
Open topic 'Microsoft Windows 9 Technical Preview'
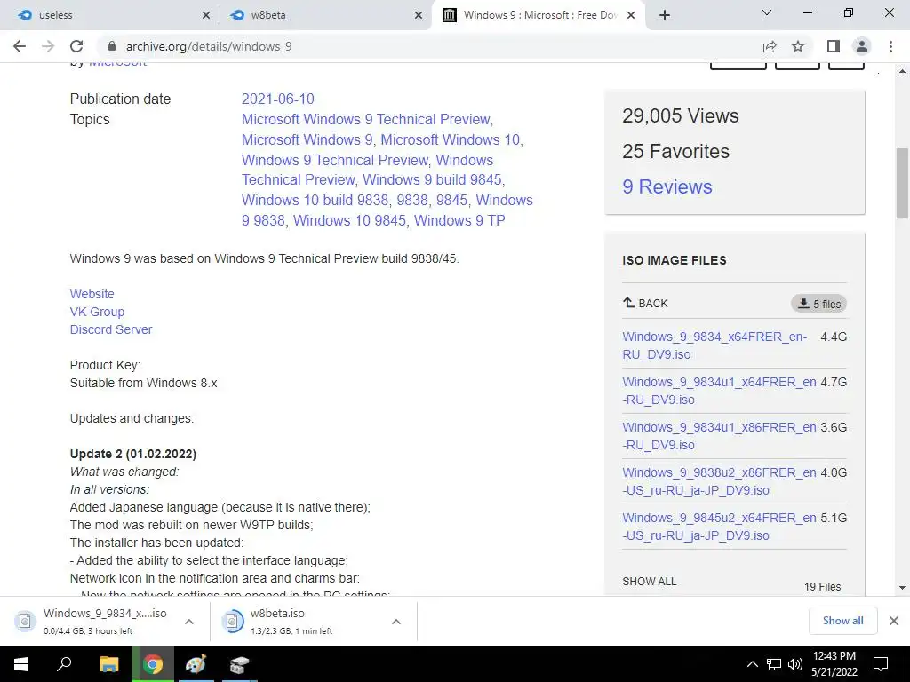click(x=365, y=120)
